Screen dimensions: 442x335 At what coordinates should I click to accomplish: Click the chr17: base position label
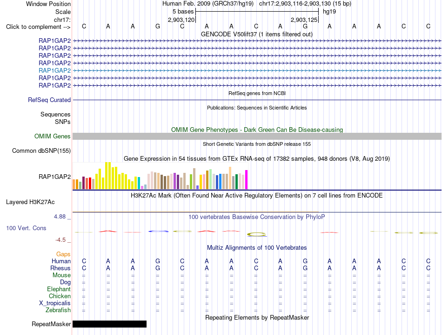[x=62, y=20]
